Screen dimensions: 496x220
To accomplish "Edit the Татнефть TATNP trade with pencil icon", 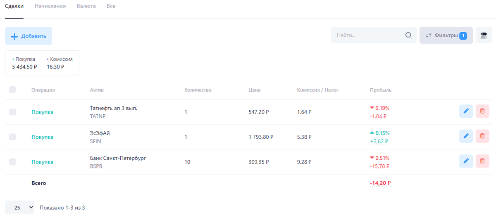I will point(466,111).
